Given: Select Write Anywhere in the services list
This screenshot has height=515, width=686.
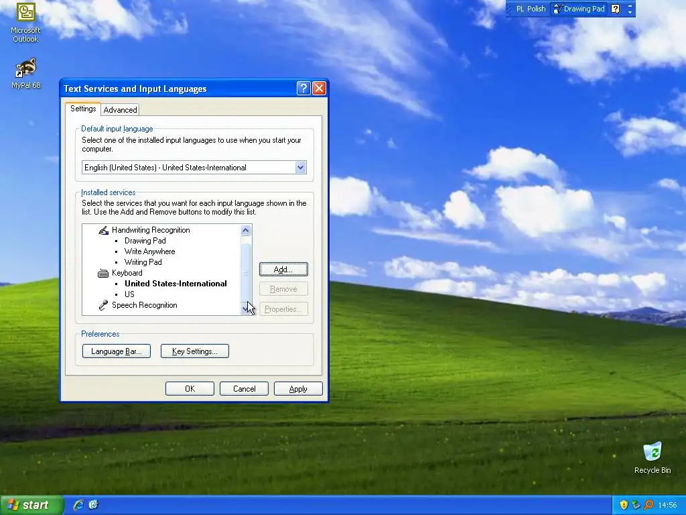Looking at the screenshot, I should [x=149, y=251].
